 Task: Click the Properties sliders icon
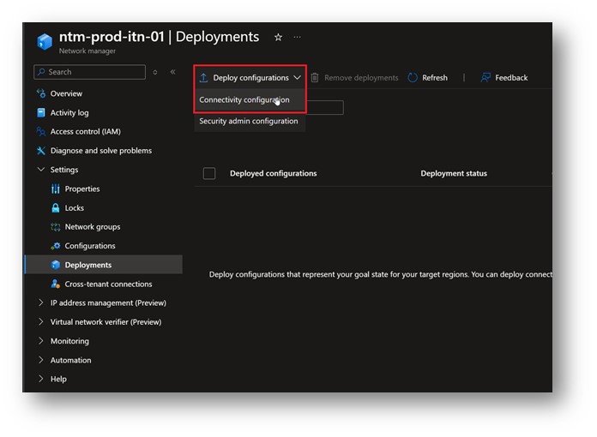click(56, 189)
